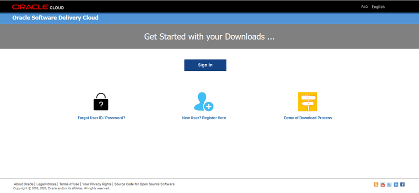Click Oracle Software Delivery Cloud title
The image size is (419, 193).
tap(55, 18)
